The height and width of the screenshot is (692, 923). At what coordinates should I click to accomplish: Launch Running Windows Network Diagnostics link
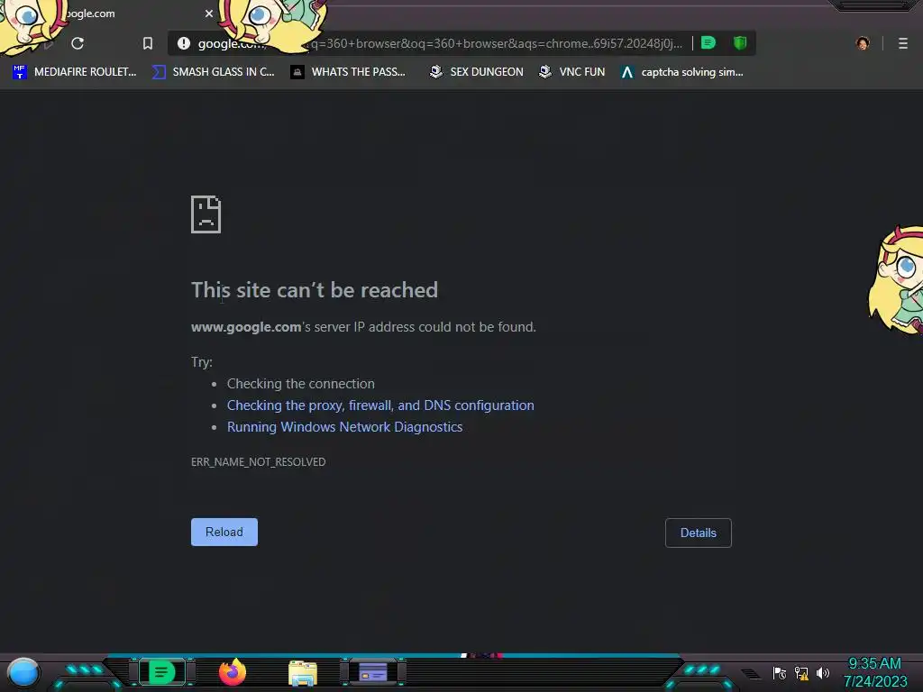(345, 427)
